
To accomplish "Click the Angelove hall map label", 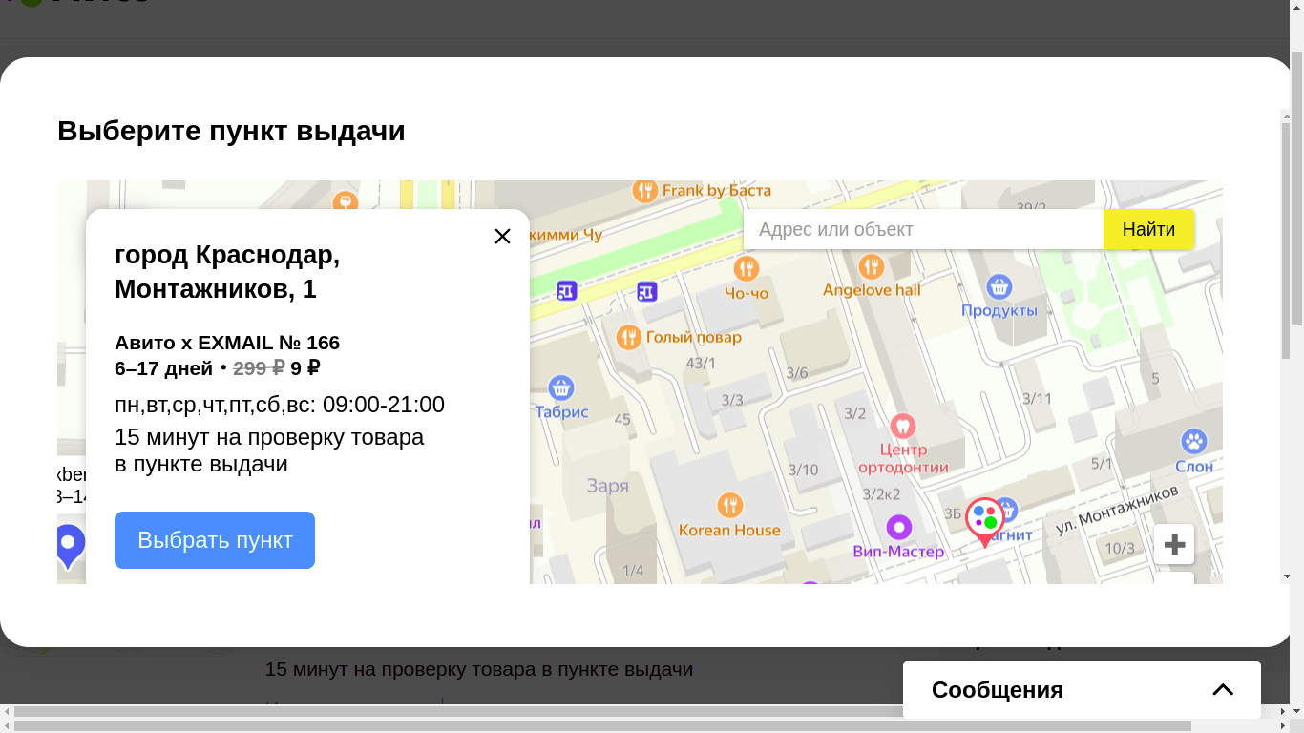I will tap(872, 290).
